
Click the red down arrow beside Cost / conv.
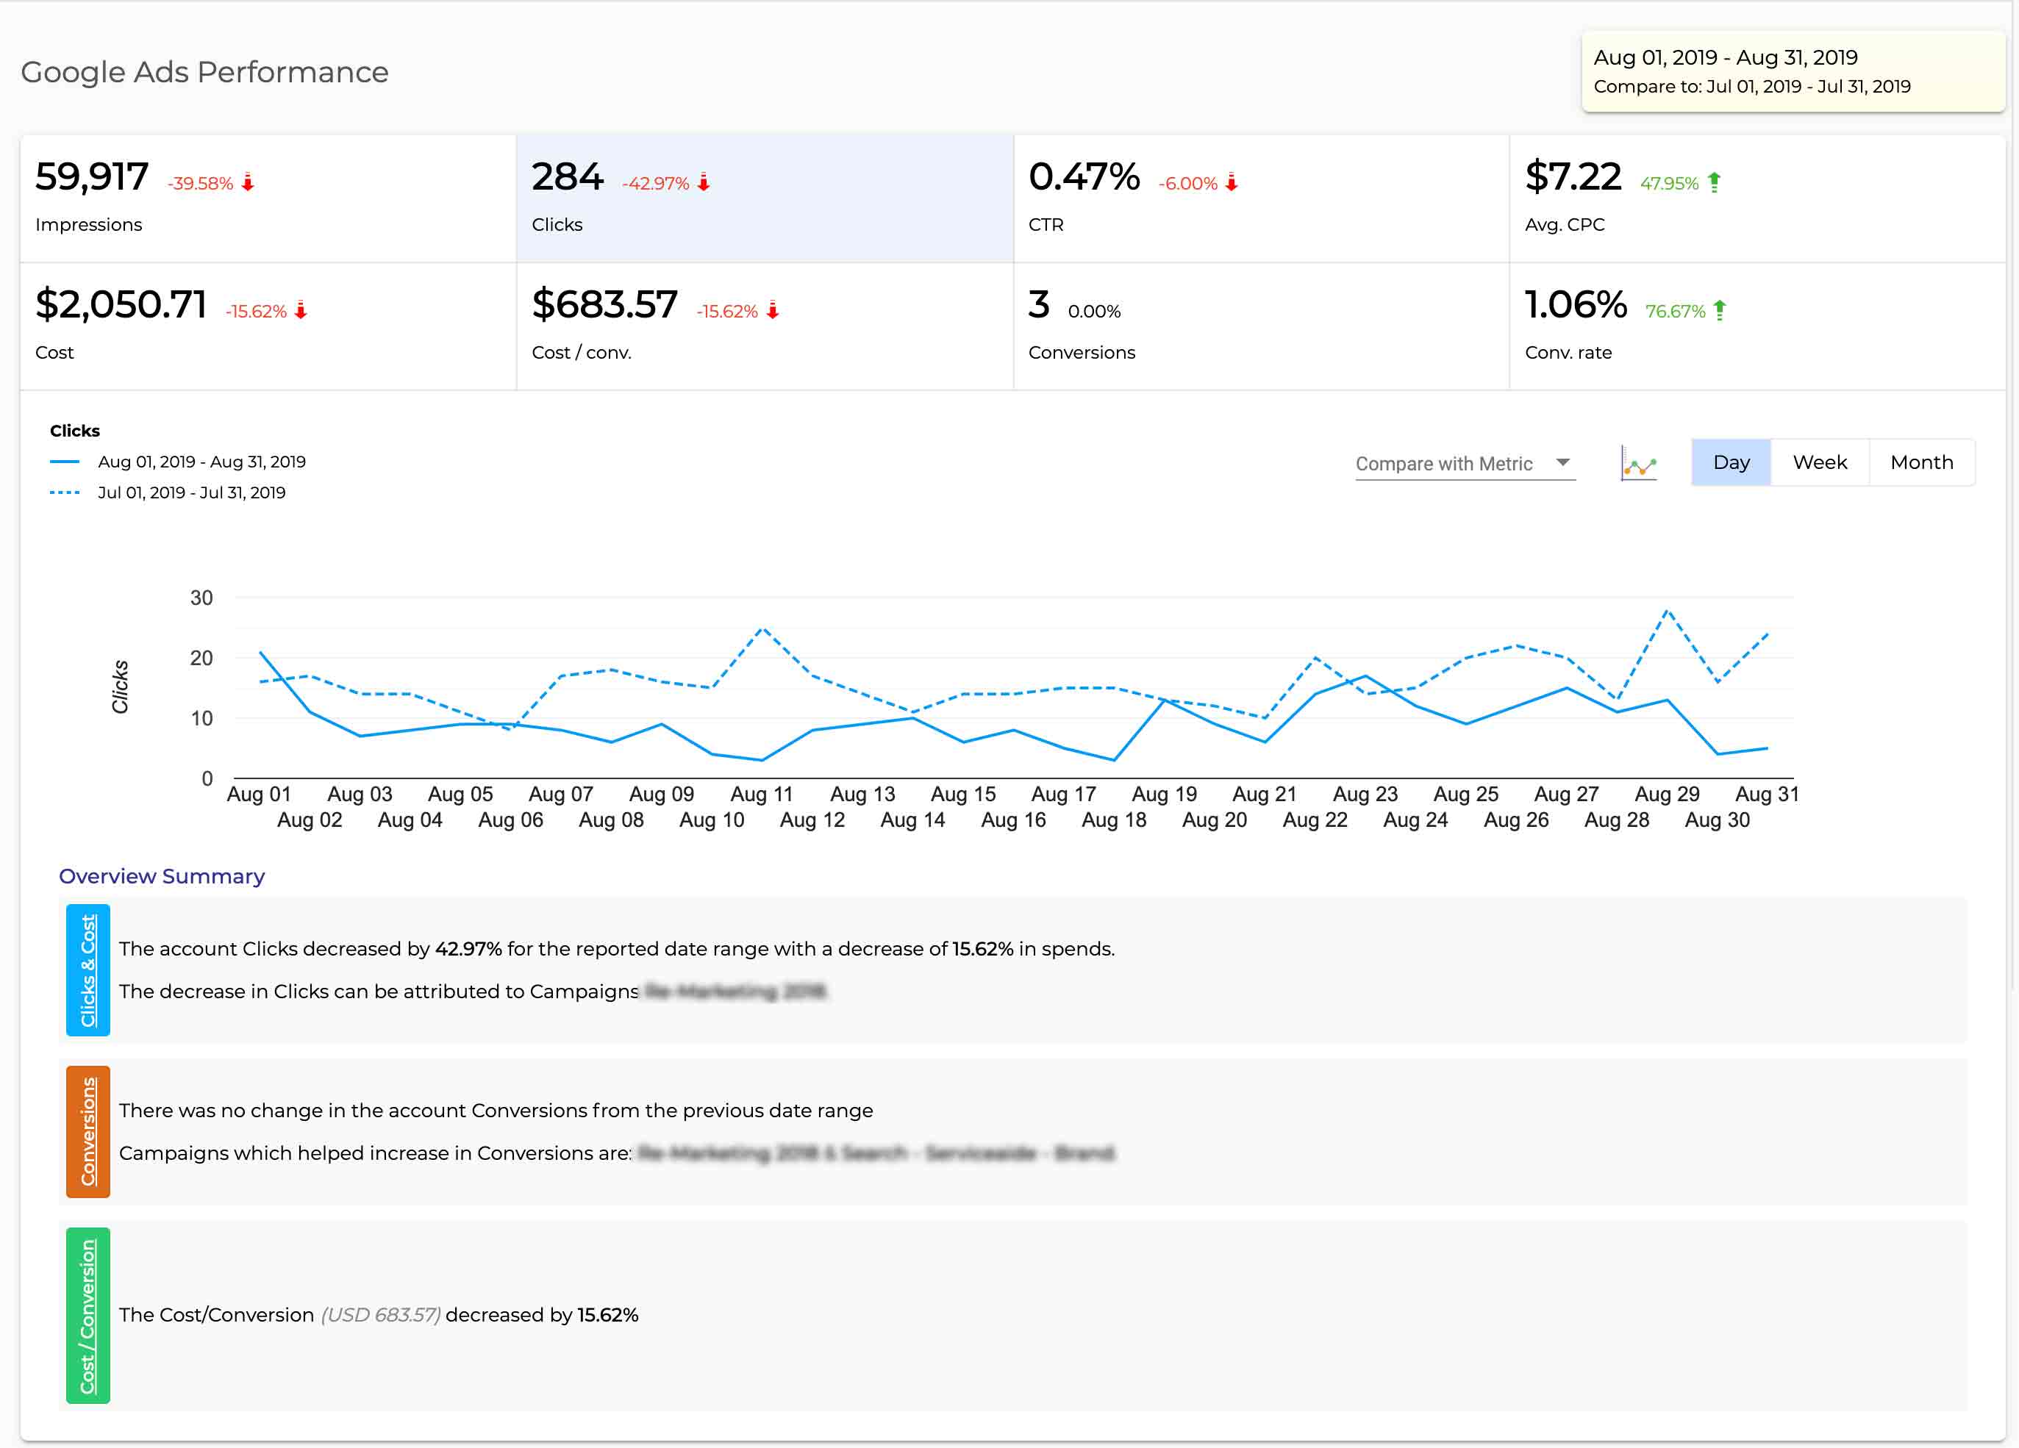tap(773, 309)
